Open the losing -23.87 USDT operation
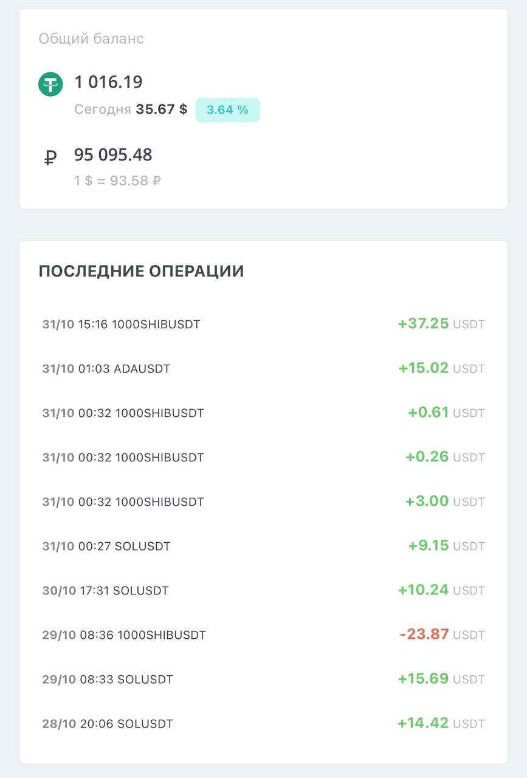The image size is (527, 778). point(263,635)
